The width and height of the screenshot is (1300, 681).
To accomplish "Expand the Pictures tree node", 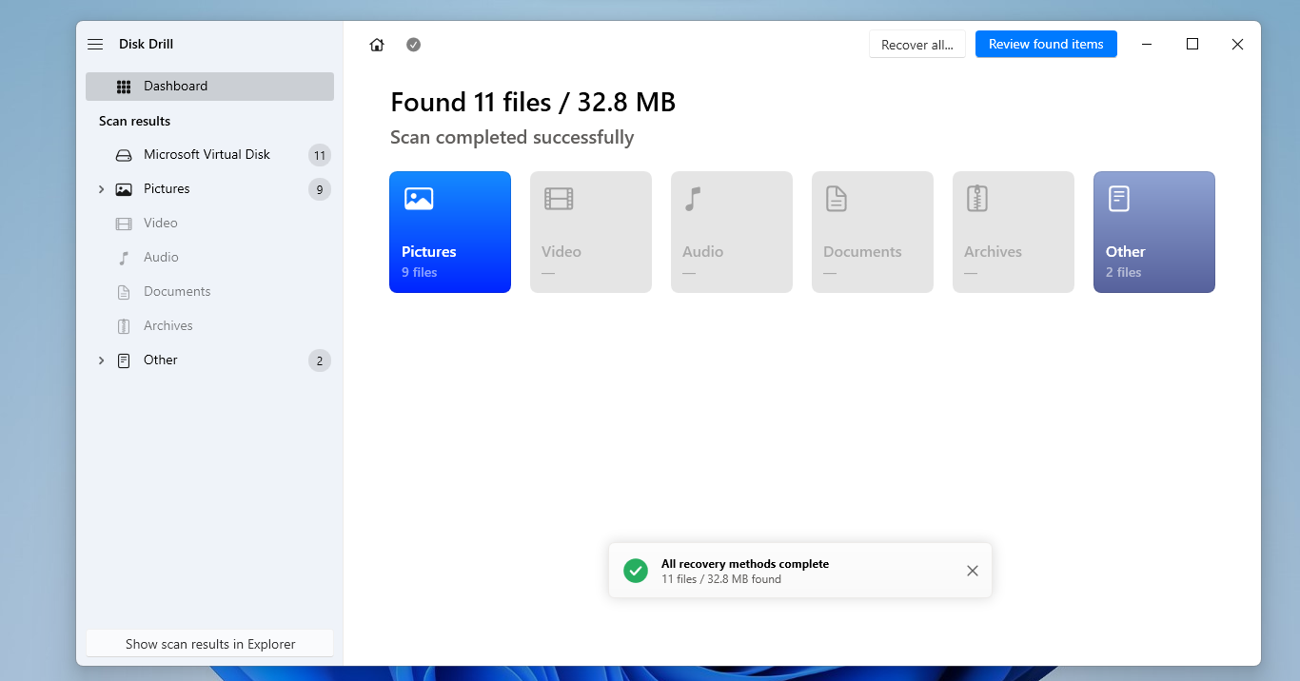I will (101, 189).
